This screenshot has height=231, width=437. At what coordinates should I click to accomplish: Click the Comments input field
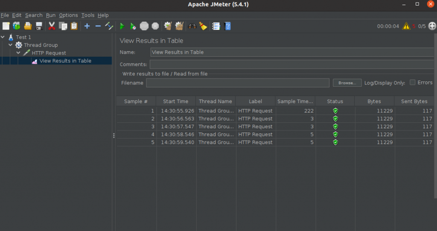pyautogui.click(x=293, y=64)
